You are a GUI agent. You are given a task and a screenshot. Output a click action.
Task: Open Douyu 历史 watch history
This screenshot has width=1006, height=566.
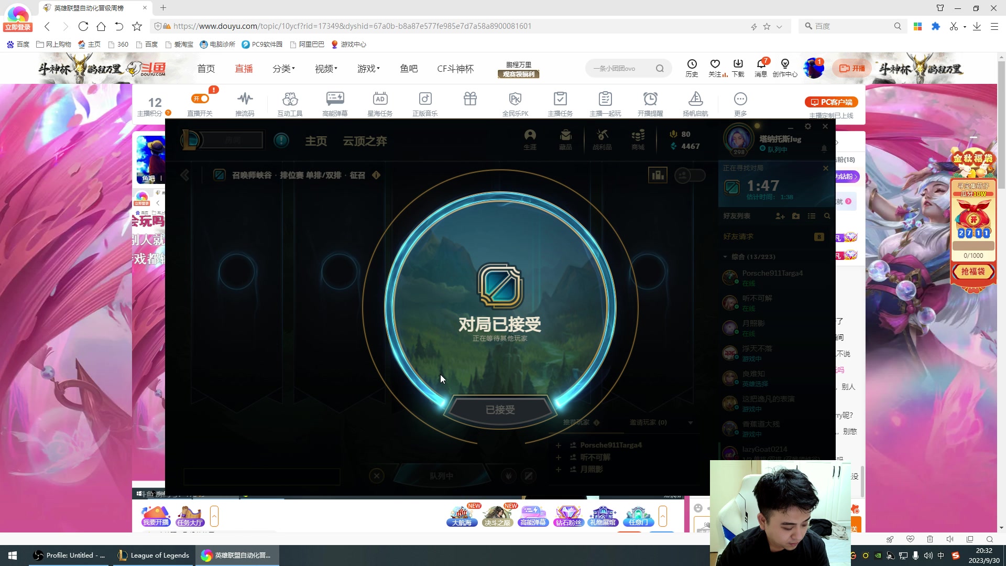point(692,68)
